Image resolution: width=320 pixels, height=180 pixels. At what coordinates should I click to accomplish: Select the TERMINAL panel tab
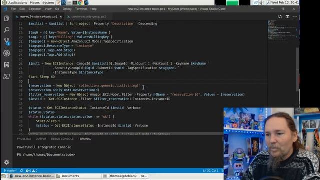[x=84, y=139]
